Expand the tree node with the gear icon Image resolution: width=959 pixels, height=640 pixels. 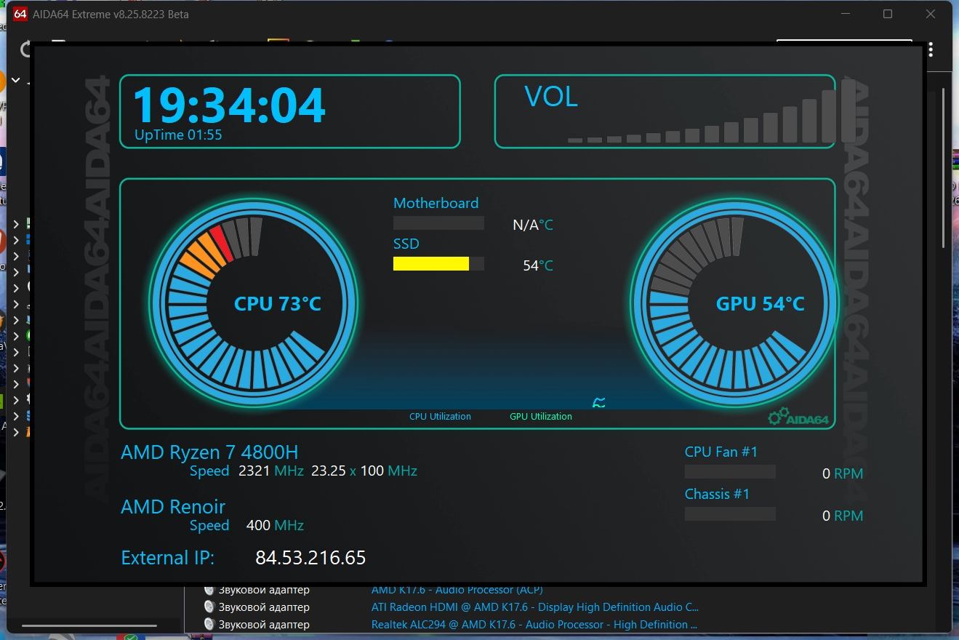pyautogui.click(x=16, y=399)
